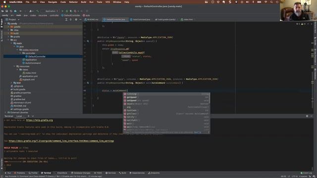Open the Services tool window
317x178 pixels.
(x=110, y=173)
